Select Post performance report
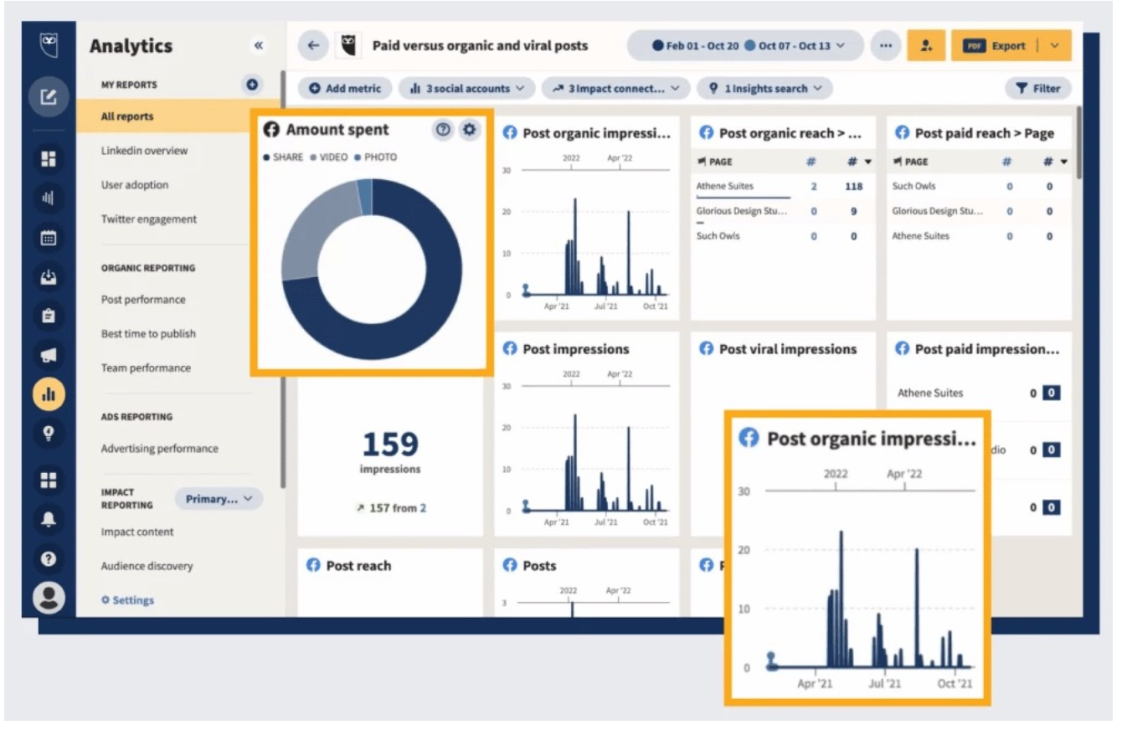Viewport: 1127px width, 735px height. pos(143,300)
